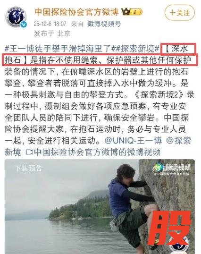This screenshot has width=201, height=254.
Task: Tap the blue verified badge on avatar
Action: point(24,24)
